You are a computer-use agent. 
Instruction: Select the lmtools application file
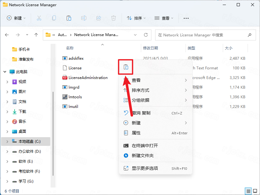tap(75, 97)
